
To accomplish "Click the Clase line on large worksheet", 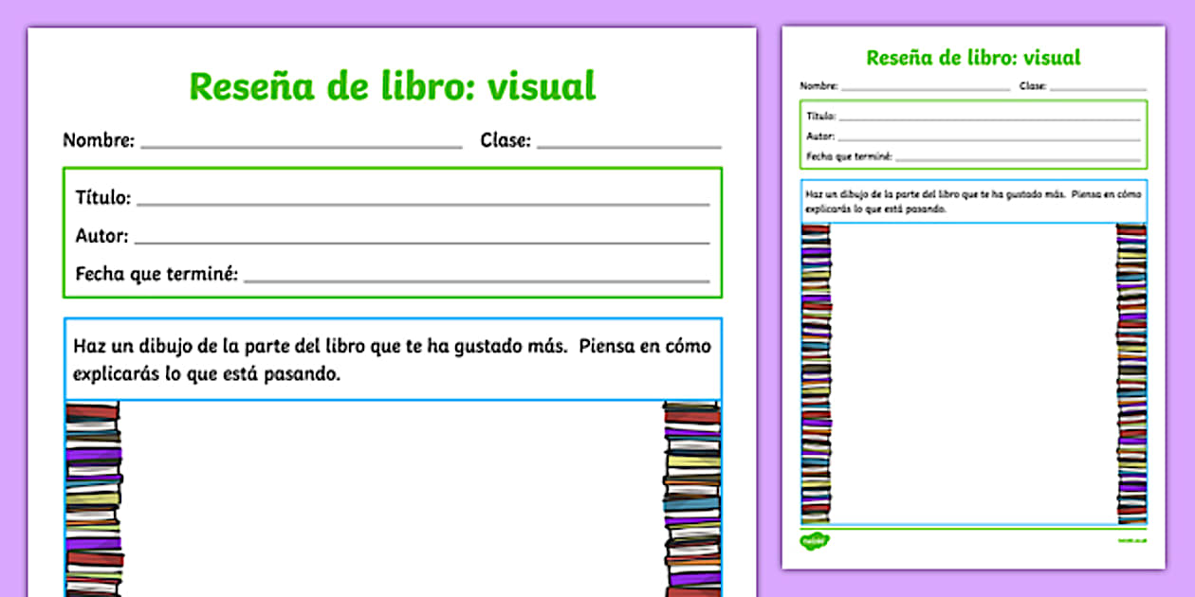I will coord(629,142).
